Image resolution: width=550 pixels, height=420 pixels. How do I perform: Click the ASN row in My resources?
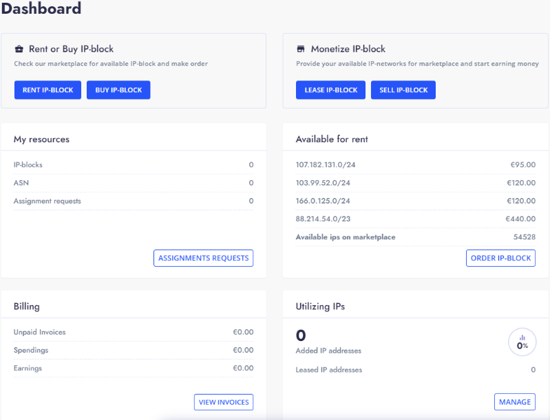(133, 183)
